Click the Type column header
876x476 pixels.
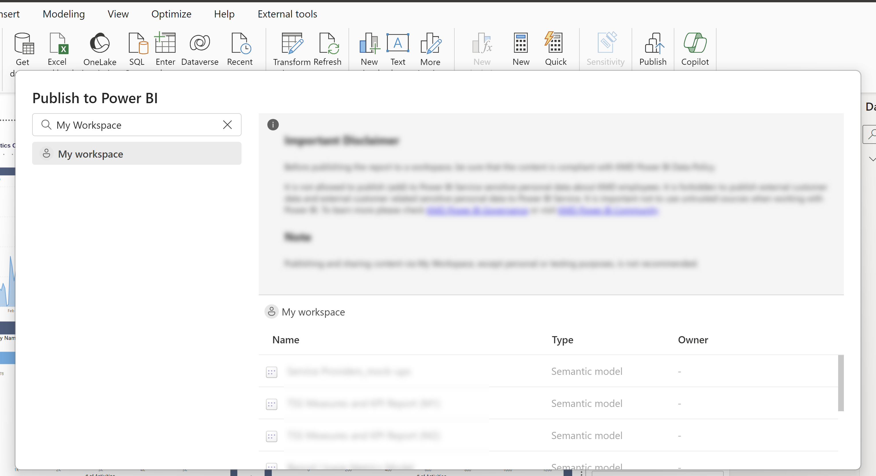click(562, 340)
